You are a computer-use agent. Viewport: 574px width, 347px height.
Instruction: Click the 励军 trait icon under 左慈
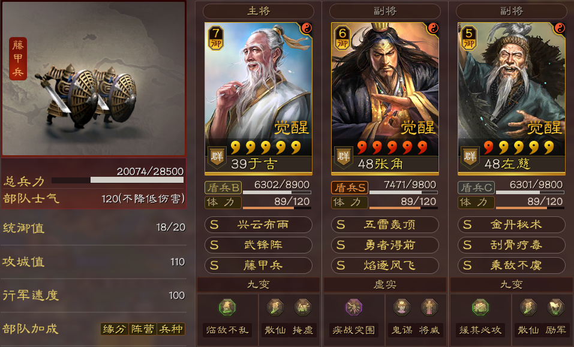click(555, 307)
